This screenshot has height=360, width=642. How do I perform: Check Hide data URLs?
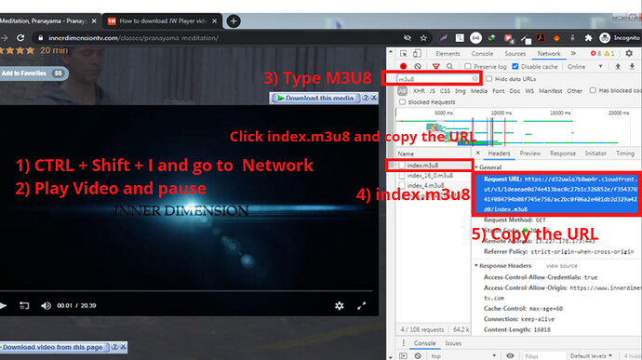(488, 79)
